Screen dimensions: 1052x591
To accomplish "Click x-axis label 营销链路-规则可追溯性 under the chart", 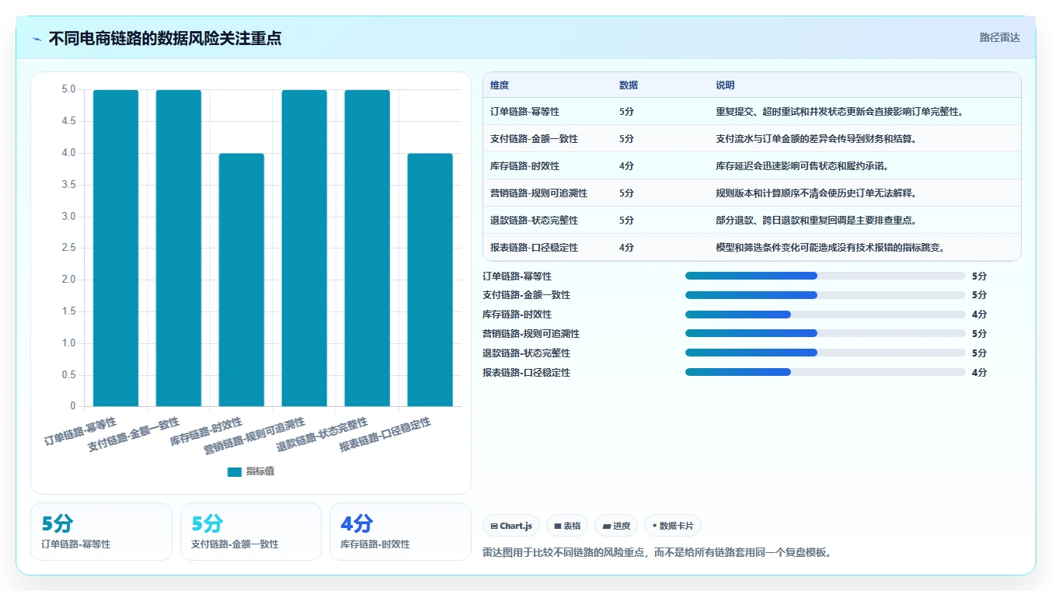I will coord(255,436).
